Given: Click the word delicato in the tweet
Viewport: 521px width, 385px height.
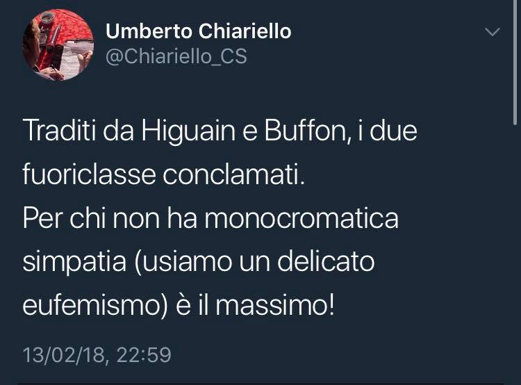Looking at the screenshot, I should point(326,261).
